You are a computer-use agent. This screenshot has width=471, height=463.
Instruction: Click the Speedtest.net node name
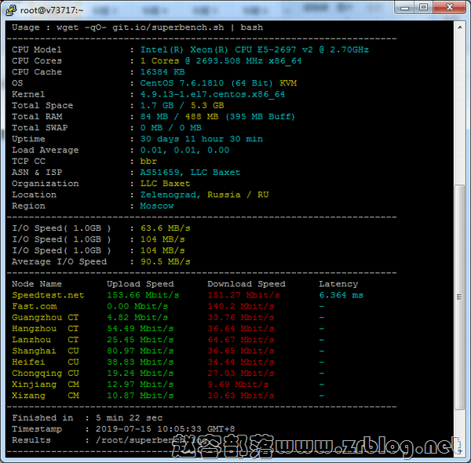pyautogui.click(x=48, y=295)
